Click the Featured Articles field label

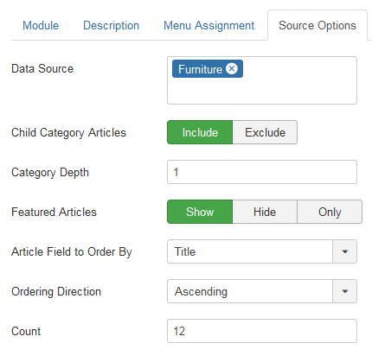point(54,212)
